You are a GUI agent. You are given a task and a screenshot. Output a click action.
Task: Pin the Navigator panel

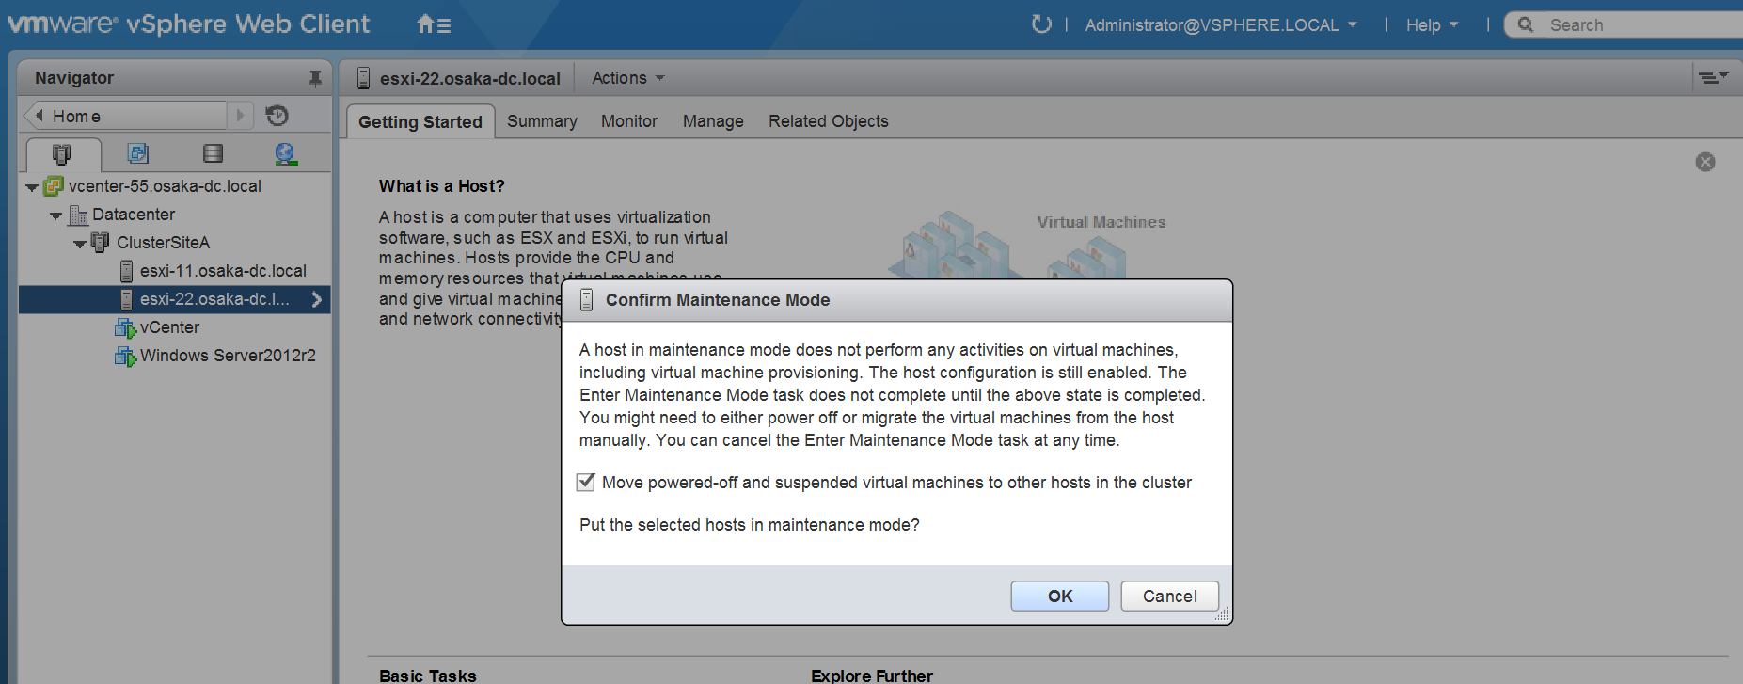pyautogui.click(x=315, y=78)
